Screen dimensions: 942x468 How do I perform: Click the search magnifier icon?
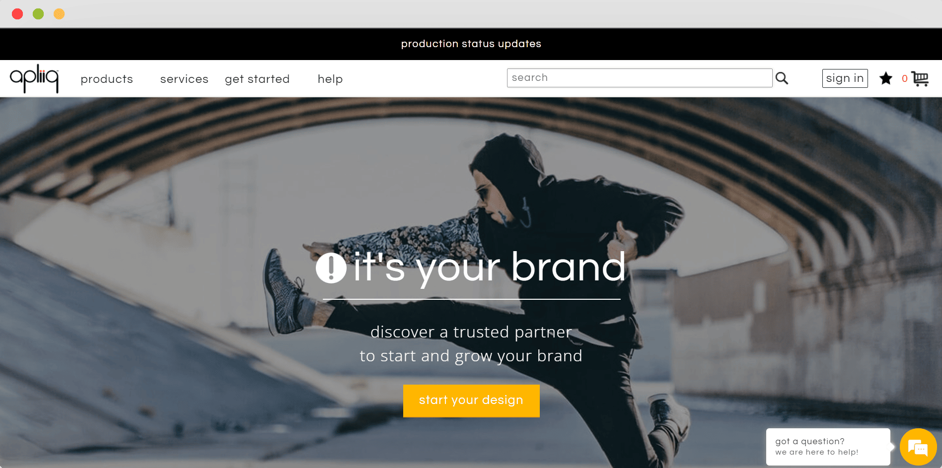click(782, 78)
